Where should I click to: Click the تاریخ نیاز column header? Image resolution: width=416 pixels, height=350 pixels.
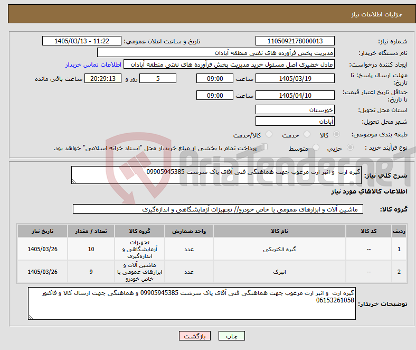[42, 231]
